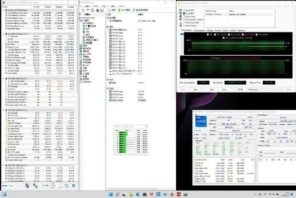The image size is (296, 198).
Task: Click the expand arrows icon in HWiNFO bottom bar
Action: 5,186
